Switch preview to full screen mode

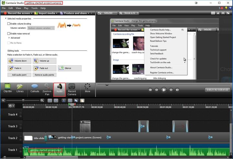(223, 13)
